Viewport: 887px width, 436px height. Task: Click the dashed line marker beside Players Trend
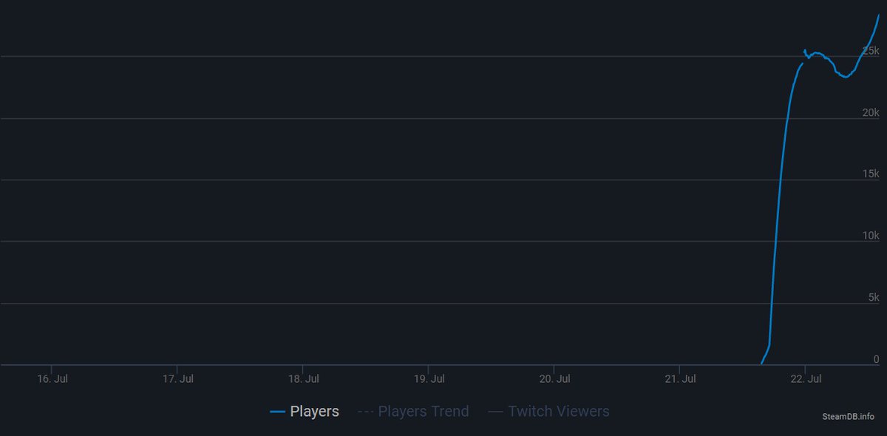click(365, 412)
